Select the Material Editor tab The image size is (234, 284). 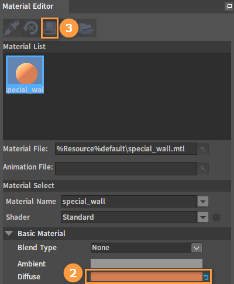pyautogui.click(x=28, y=6)
